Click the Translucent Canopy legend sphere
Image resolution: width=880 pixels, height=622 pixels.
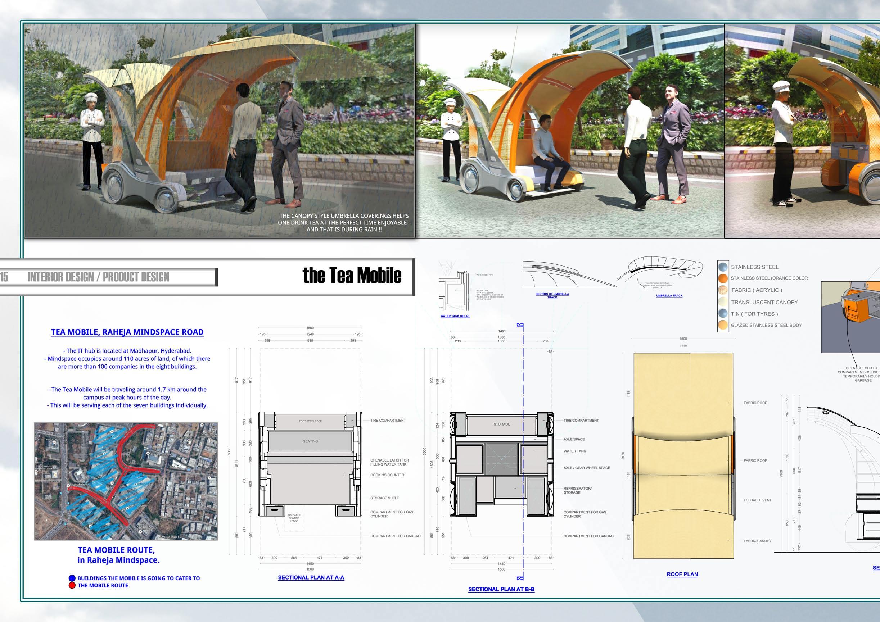point(723,302)
